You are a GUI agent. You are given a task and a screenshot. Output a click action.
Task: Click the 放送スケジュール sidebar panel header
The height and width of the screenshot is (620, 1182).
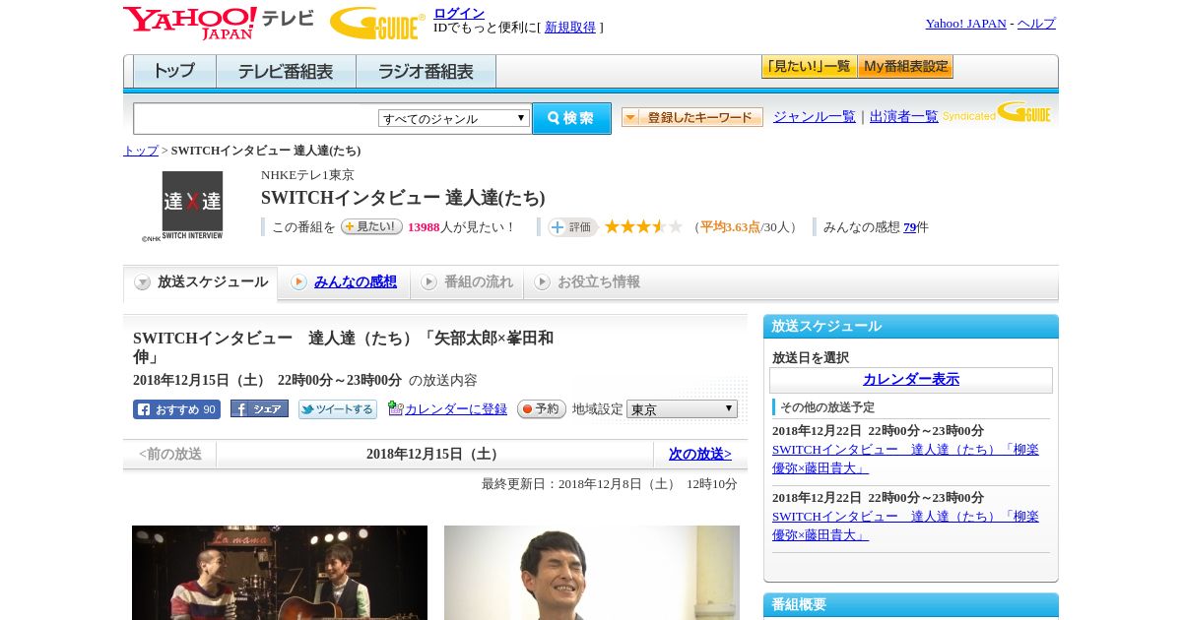911,327
